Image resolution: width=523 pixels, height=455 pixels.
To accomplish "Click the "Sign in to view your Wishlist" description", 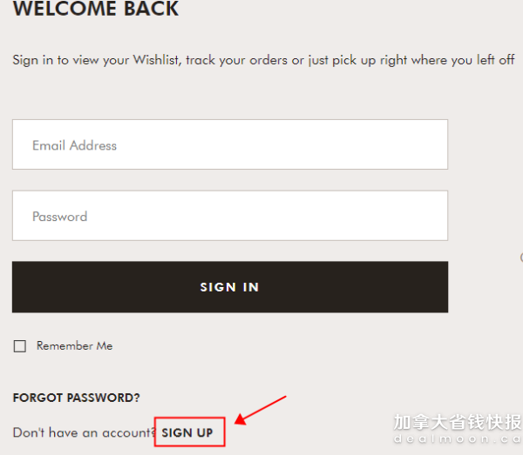I will [x=263, y=60].
